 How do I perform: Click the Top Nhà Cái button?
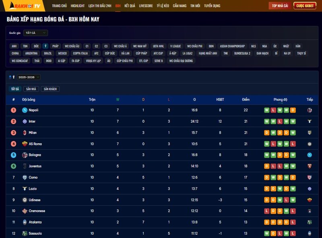point(280,6)
